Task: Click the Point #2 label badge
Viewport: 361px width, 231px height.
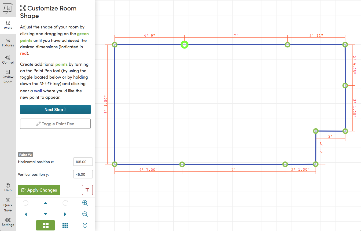Action: click(x=25, y=155)
